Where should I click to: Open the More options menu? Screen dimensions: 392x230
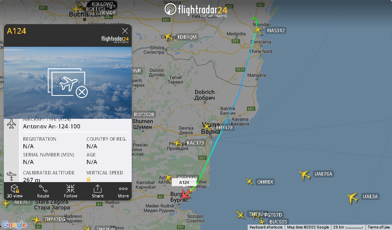123,191
